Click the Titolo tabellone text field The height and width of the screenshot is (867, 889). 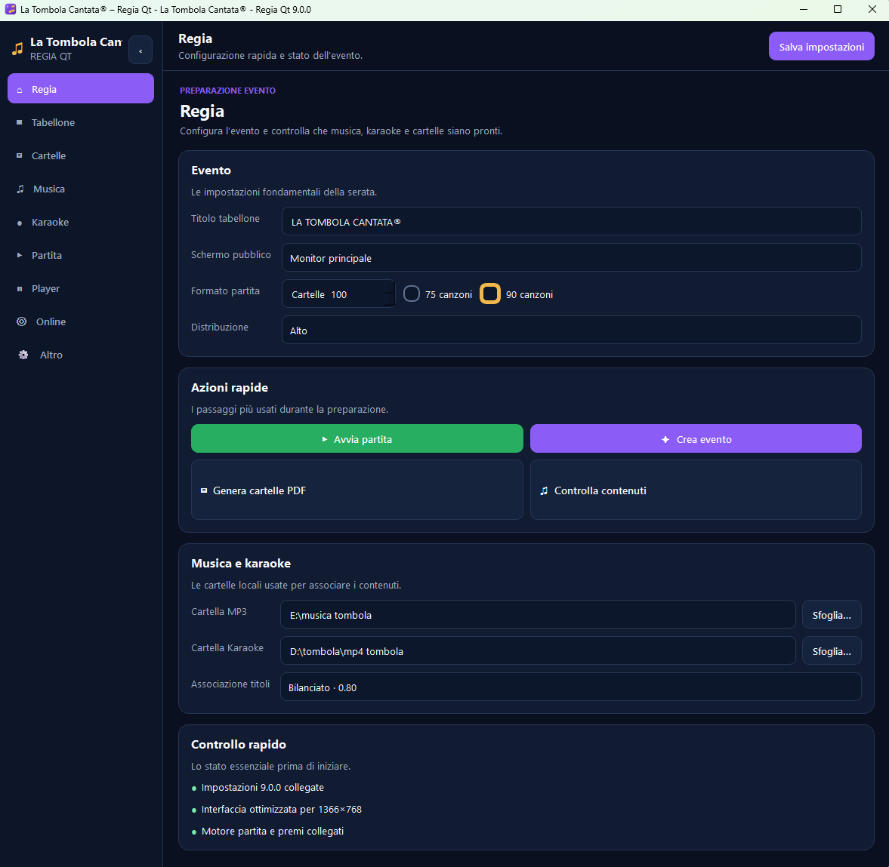coord(572,222)
